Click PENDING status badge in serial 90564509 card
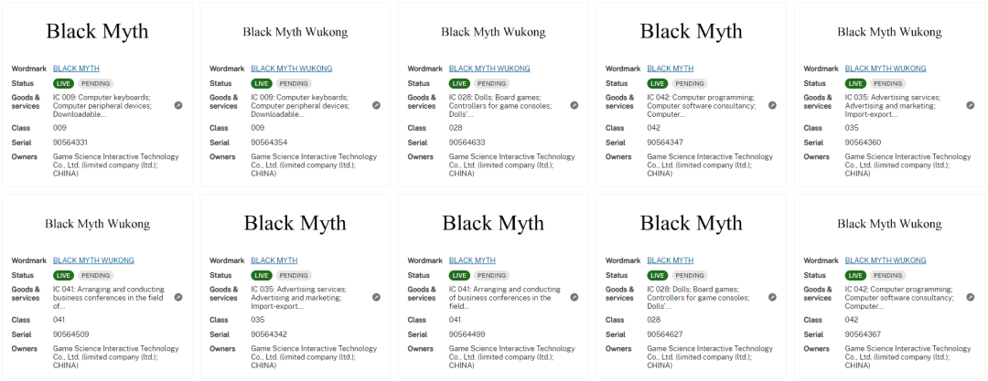The image size is (988, 381). tap(96, 275)
